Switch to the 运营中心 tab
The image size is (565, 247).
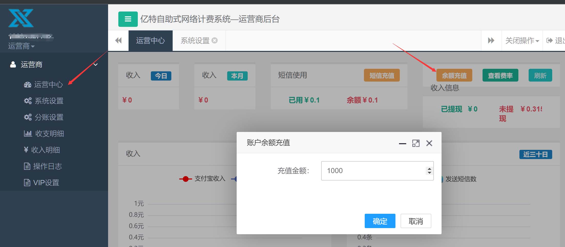[x=150, y=40]
